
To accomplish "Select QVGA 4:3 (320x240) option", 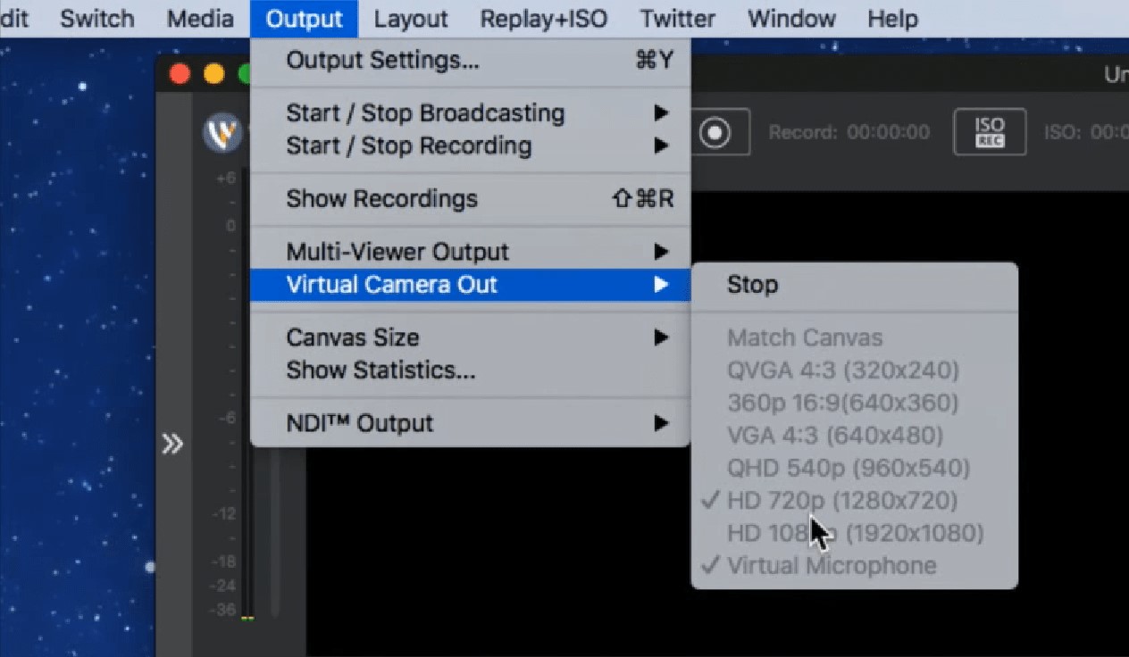I will point(855,370).
